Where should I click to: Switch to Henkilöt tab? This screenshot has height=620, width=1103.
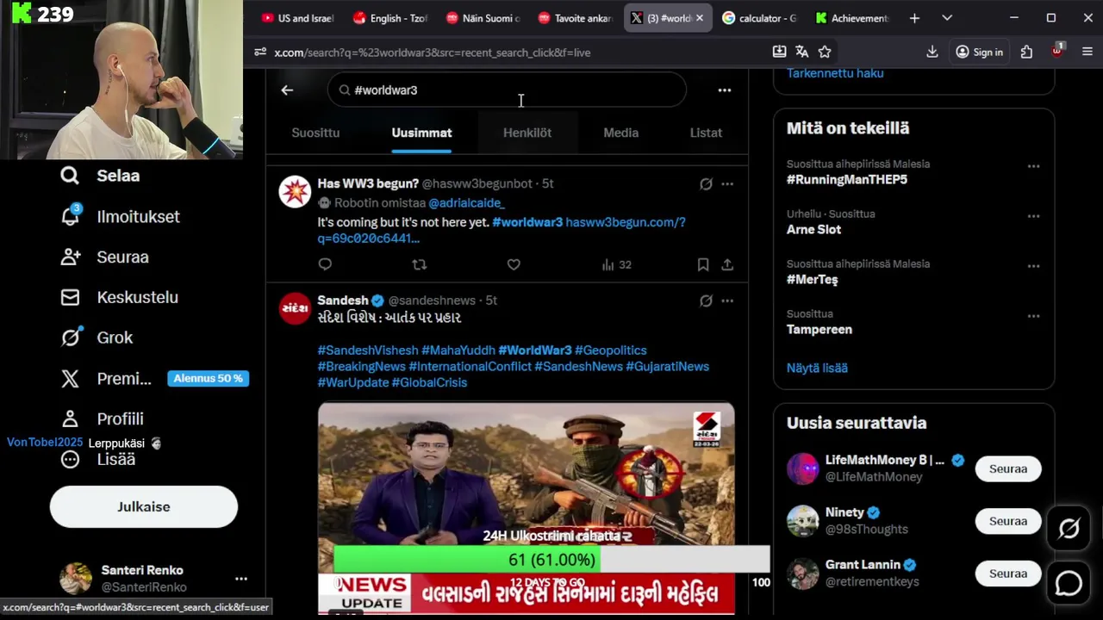coord(527,133)
